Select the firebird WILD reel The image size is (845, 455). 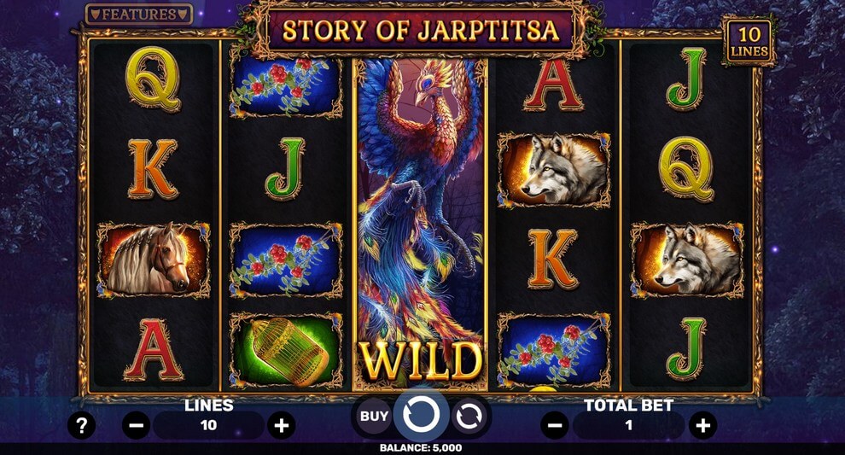pyautogui.click(x=420, y=224)
